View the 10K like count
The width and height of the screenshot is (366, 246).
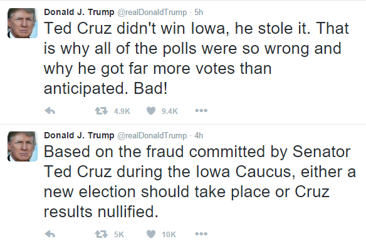coord(169,234)
